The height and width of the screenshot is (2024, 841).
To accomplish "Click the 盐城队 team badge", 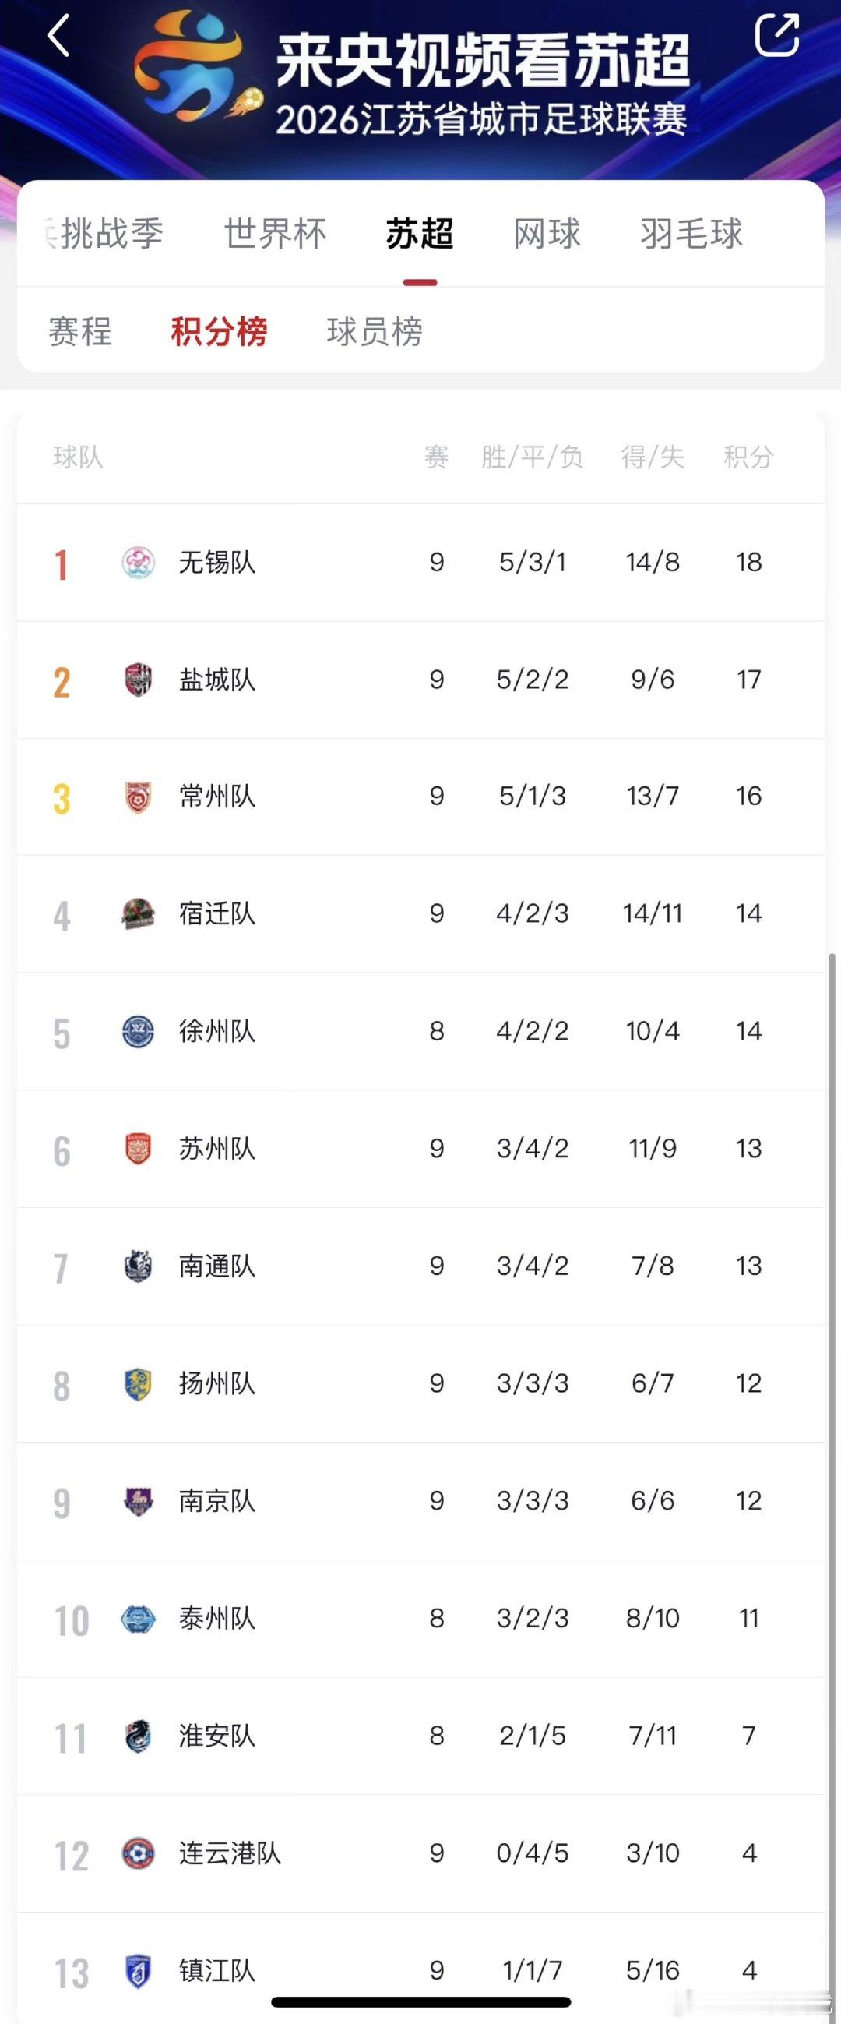I will 138,680.
